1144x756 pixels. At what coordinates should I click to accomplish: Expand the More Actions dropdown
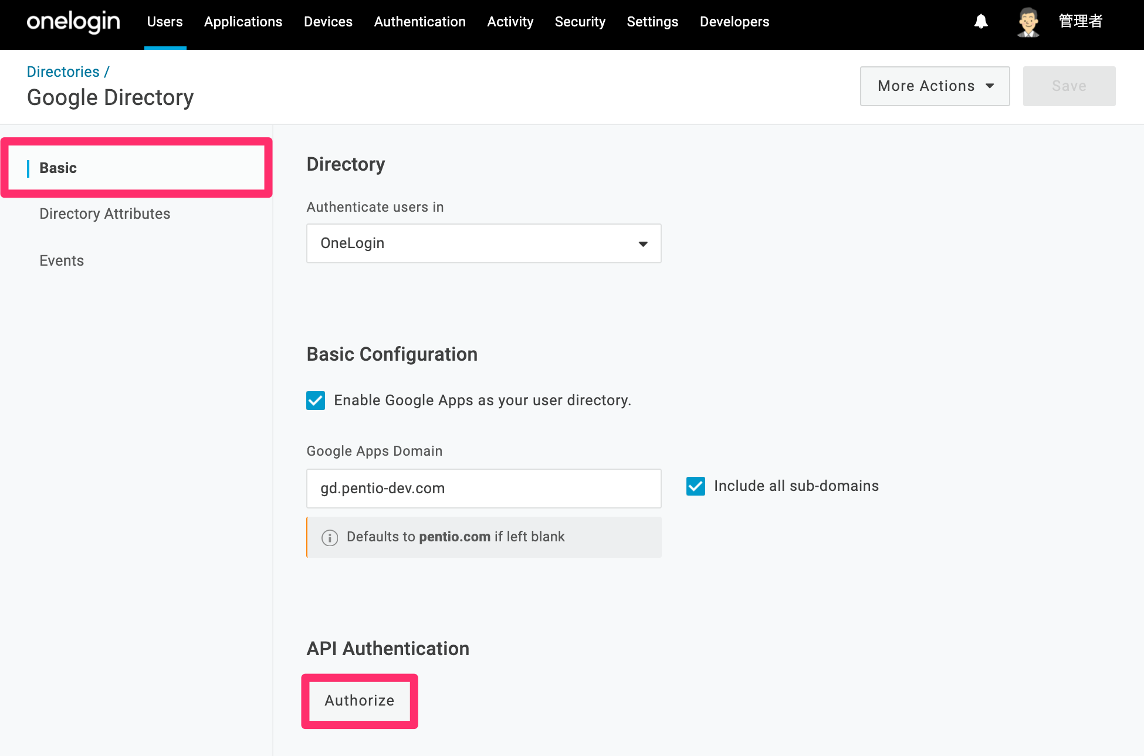point(935,86)
